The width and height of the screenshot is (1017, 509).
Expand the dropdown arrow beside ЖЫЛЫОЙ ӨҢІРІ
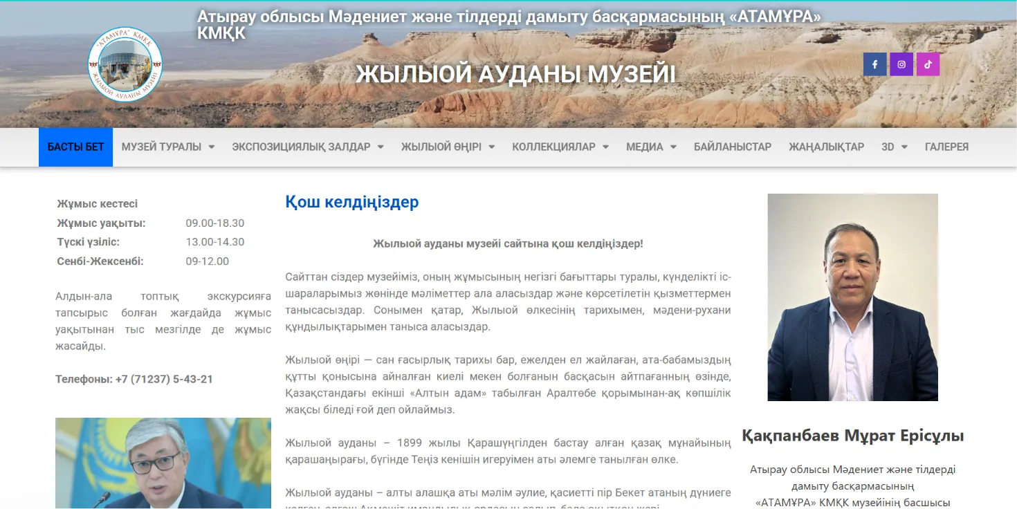click(491, 147)
